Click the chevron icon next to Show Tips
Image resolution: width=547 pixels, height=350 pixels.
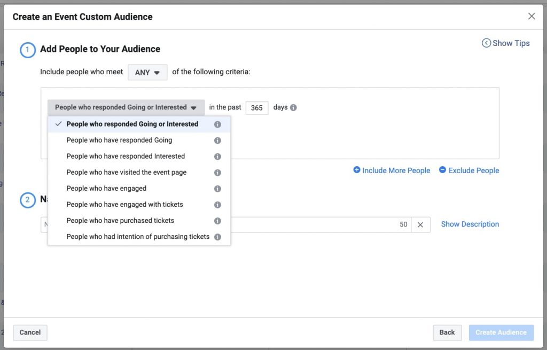click(486, 43)
